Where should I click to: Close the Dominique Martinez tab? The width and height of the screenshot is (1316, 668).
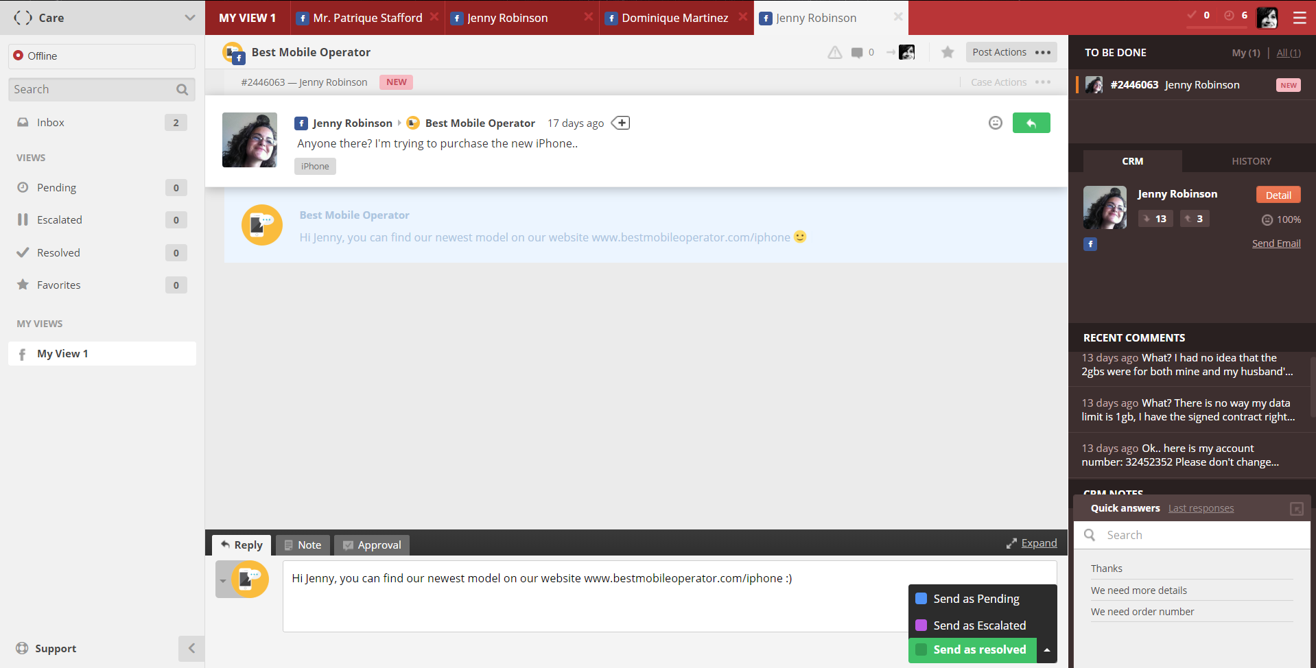(743, 17)
